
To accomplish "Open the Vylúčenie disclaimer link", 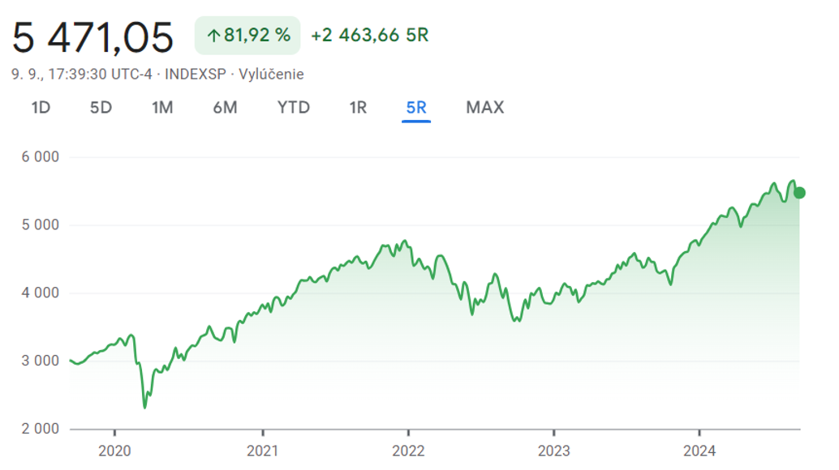I will pyautogui.click(x=271, y=75).
